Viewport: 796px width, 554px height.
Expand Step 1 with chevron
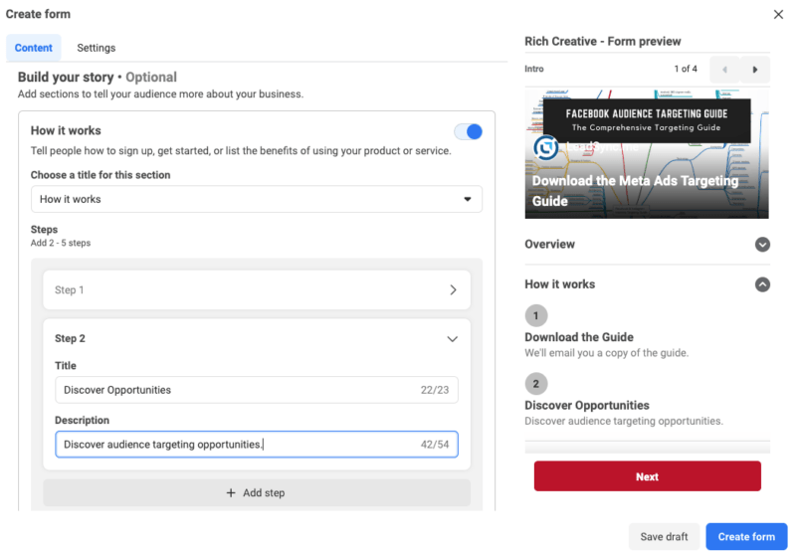[453, 290]
